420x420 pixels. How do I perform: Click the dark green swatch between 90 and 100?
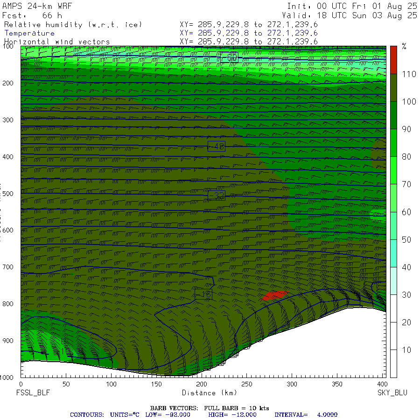pyautogui.click(x=393, y=115)
